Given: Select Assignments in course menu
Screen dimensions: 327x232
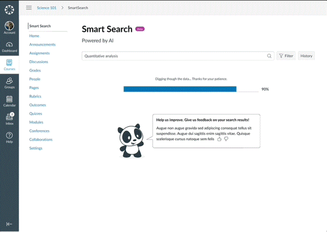Looking at the screenshot, I should 39,53.
